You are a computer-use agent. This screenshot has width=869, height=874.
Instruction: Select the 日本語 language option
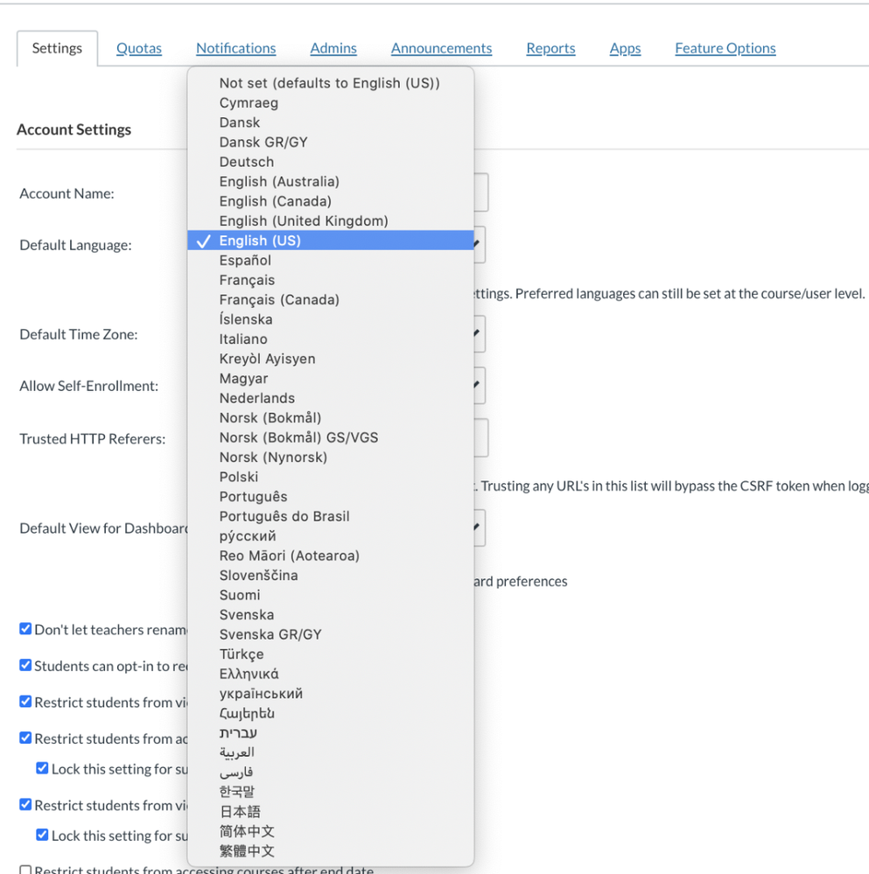pyautogui.click(x=240, y=812)
